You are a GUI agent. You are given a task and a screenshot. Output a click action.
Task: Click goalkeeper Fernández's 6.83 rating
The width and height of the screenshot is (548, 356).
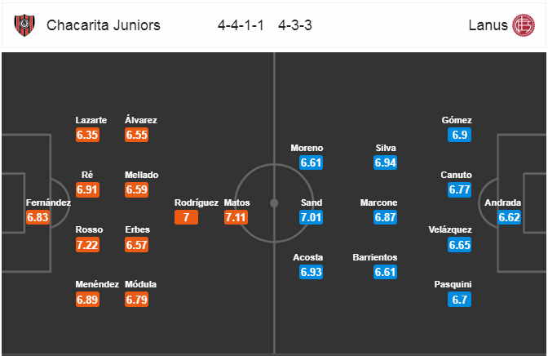click(x=38, y=217)
